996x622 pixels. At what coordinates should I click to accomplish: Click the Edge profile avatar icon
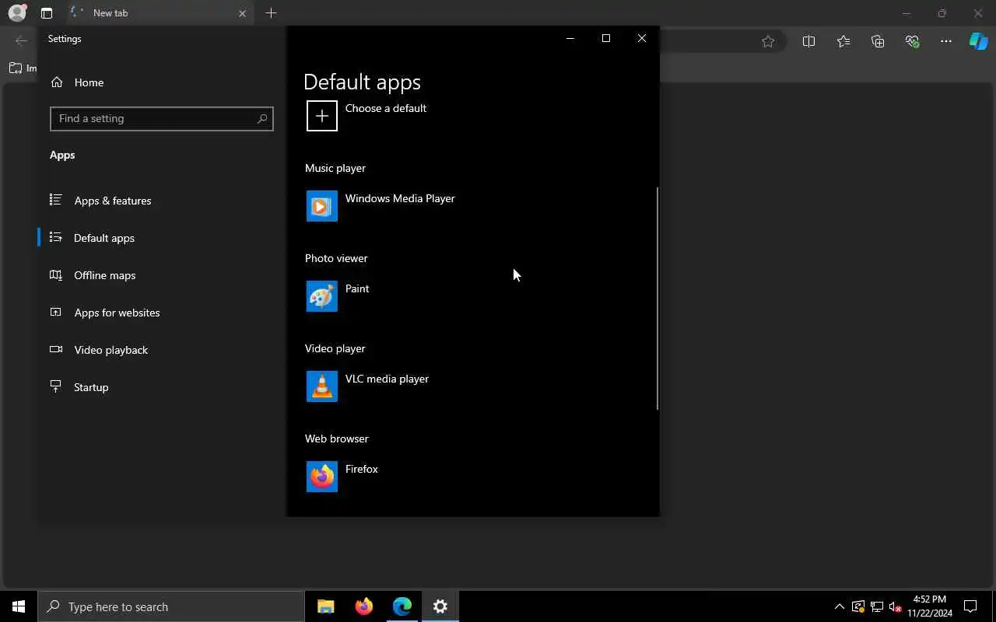tap(17, 13)
